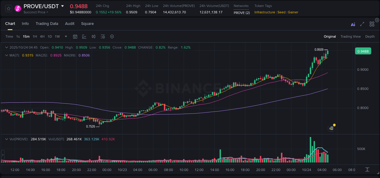Click the Gainer token tag
The image size is (380, 178).
[293, 12]
